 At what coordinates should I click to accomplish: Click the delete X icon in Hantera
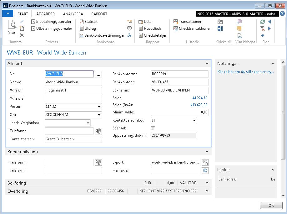point(22,35)
